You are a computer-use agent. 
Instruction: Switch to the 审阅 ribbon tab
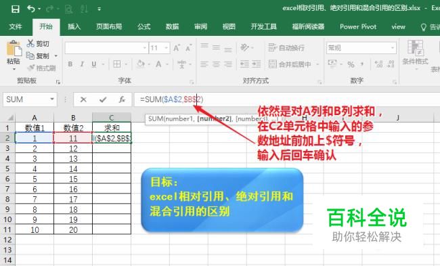[200, 26]
